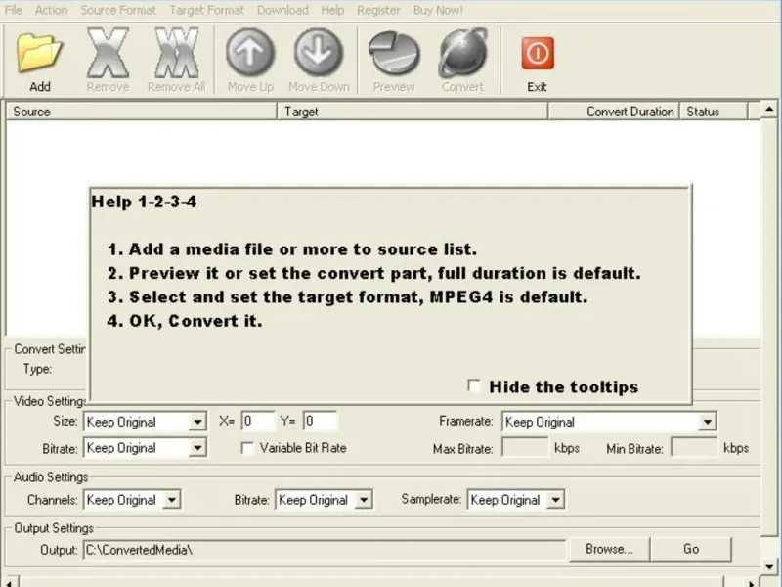782x587 pixels.
Task: Open the audio Bitrate dropdown
Action: pyautogui.click(x=364, y=500)
